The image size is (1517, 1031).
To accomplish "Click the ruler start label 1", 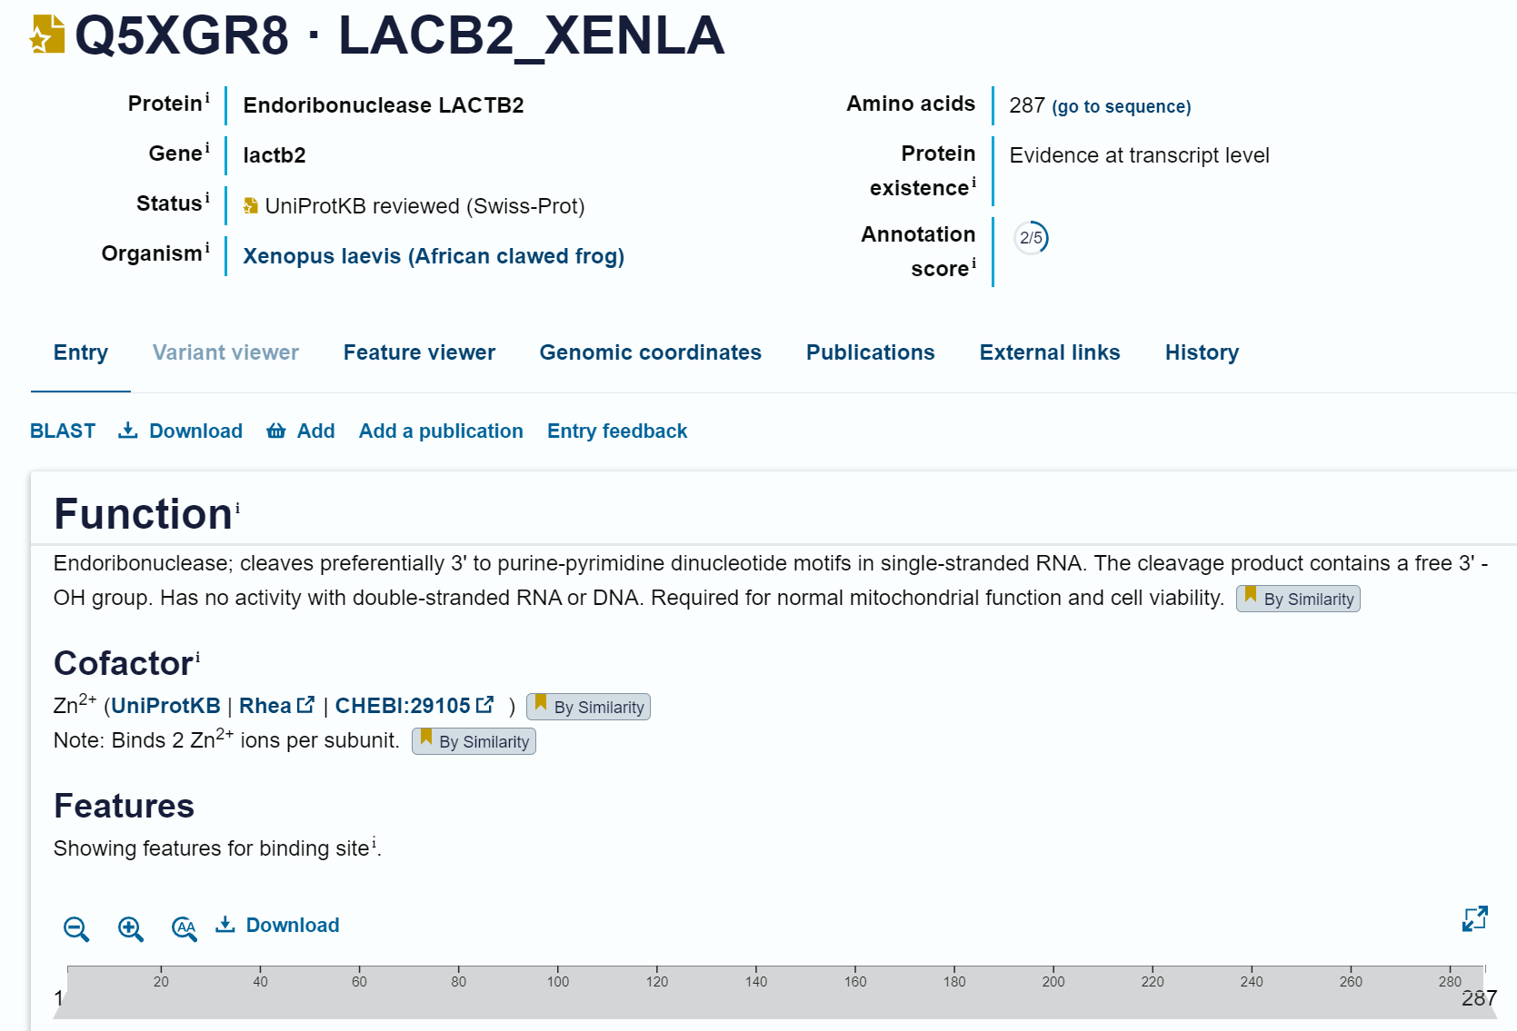I will 58,998.
